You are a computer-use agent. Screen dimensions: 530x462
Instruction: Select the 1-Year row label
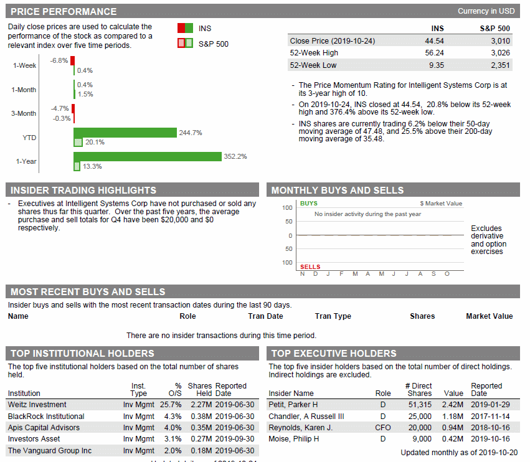[26, 161]
